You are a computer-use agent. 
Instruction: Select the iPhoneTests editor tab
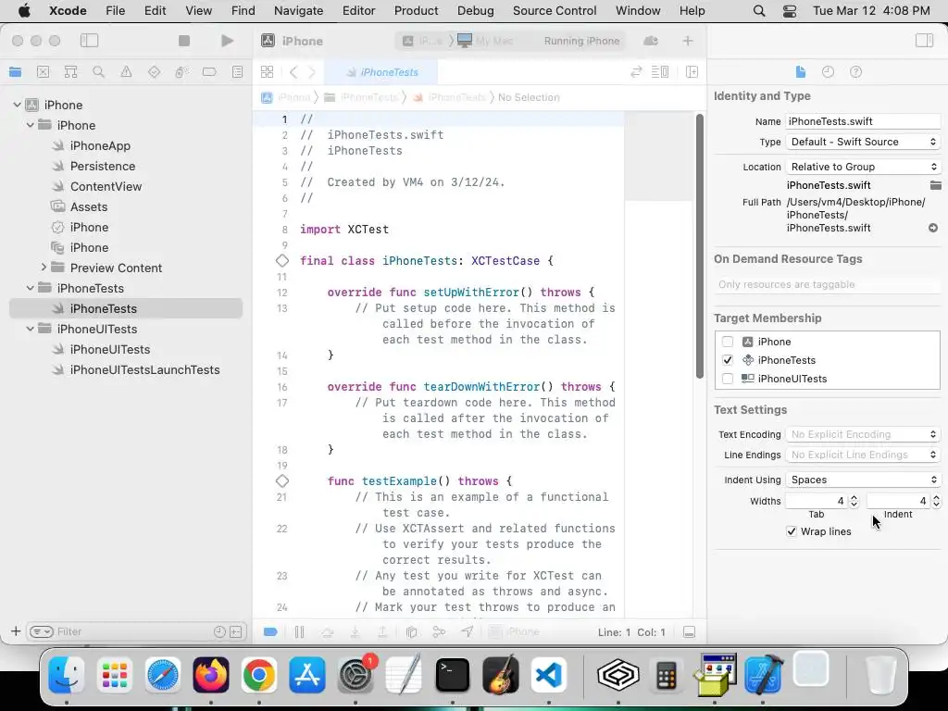coord(380,72)
